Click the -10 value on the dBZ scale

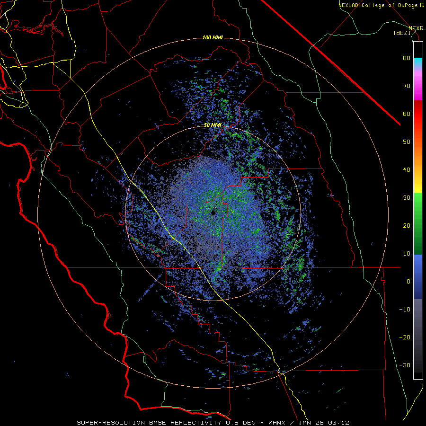point(405,310)
